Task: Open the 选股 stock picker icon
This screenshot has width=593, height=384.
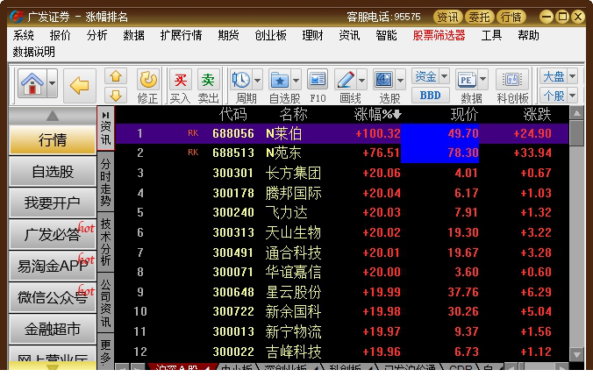Action: pos(384,80)
